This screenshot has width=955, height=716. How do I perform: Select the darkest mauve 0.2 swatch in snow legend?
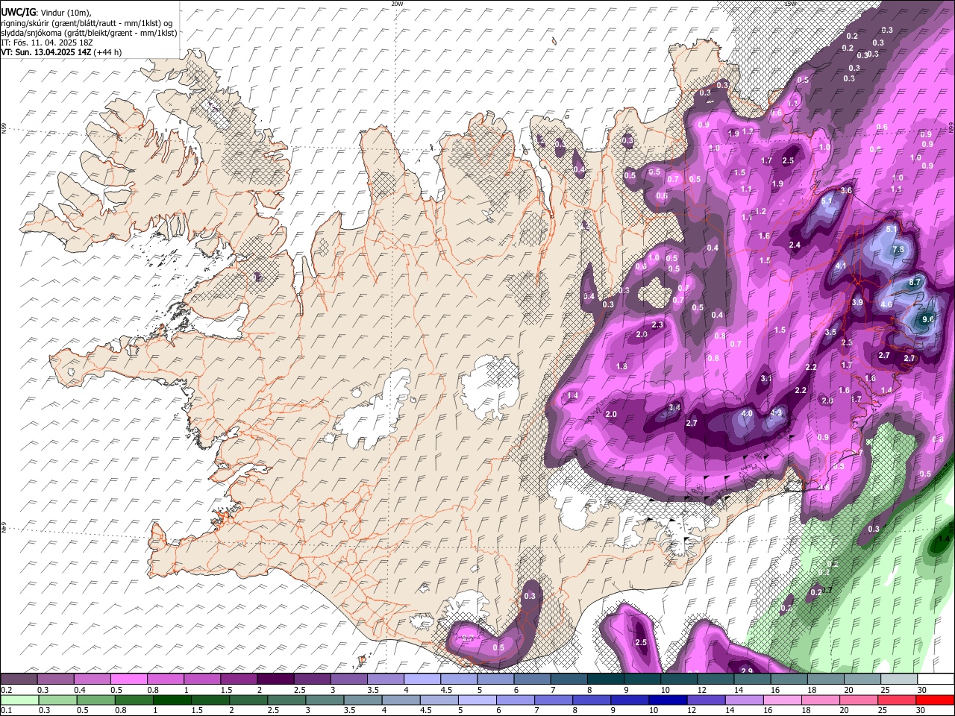tap(19, 679)
